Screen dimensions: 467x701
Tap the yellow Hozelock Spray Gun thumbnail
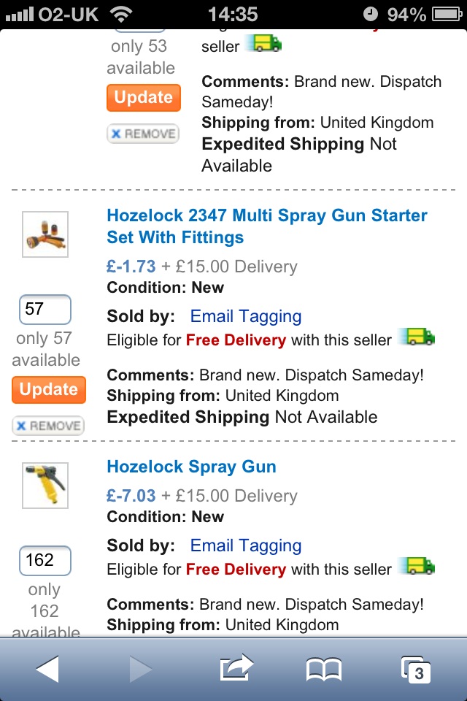click(45, 485)
